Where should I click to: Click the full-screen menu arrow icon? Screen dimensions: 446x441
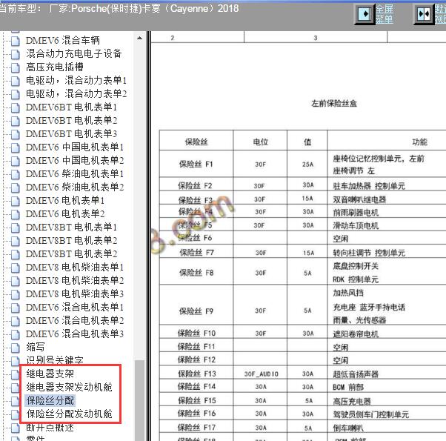point(365,14)
